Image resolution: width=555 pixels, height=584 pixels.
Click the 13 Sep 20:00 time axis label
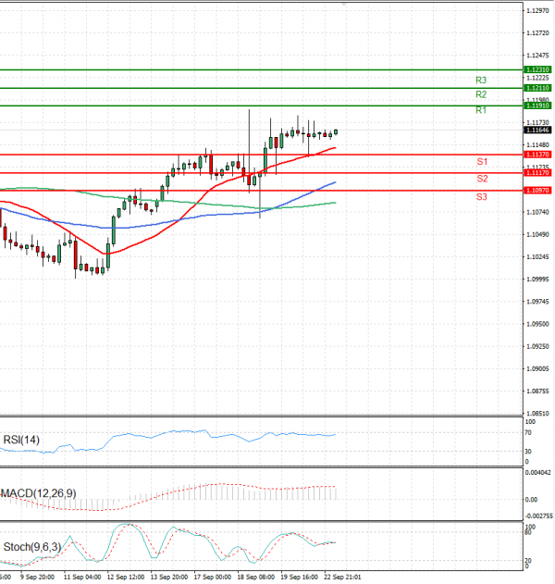click(169, 577)
